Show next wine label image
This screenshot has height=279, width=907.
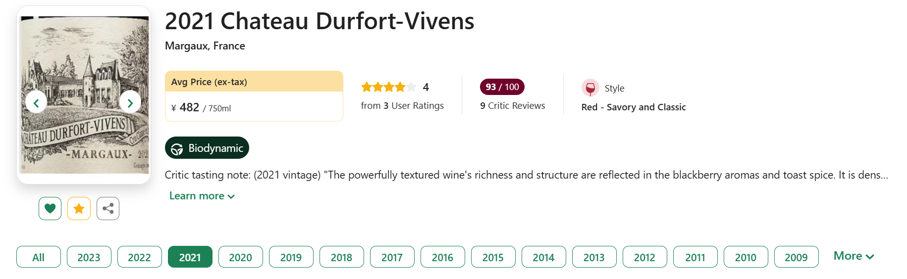coord(130,102)
